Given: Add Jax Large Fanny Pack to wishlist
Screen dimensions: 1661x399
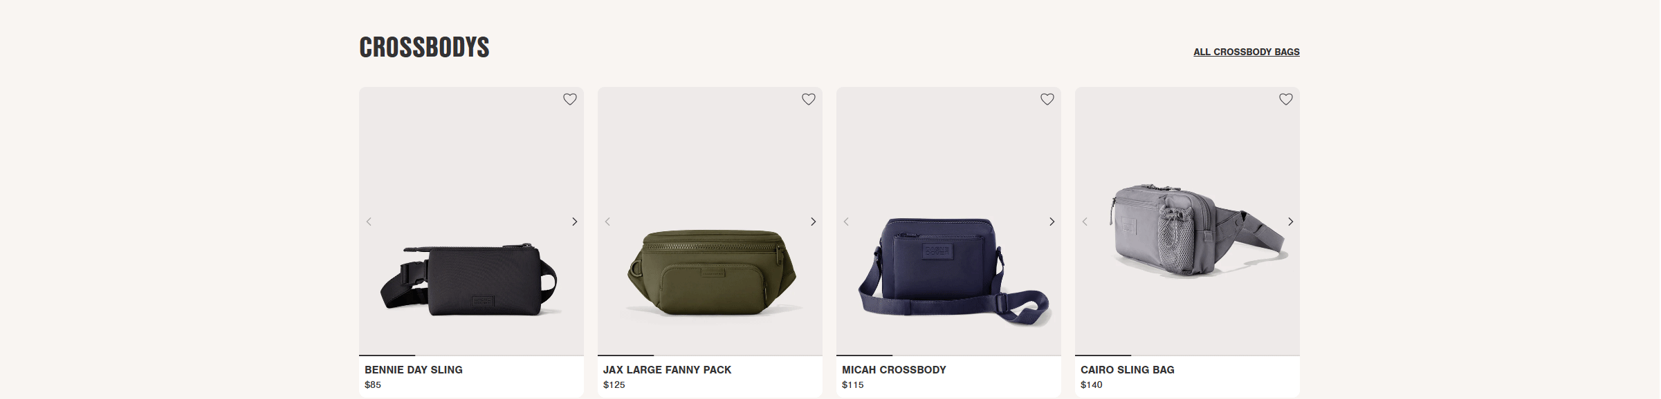Looking at the screenshot, I should 808,99.
